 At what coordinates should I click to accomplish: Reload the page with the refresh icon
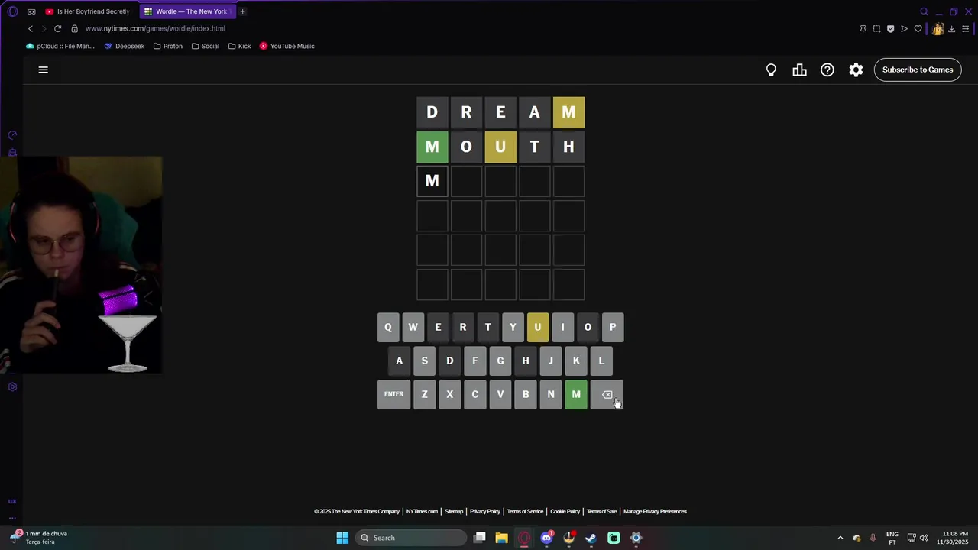pyautogui.click(x=57, y=28)
